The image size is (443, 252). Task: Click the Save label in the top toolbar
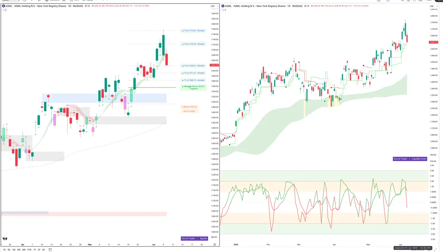point(388,1)
